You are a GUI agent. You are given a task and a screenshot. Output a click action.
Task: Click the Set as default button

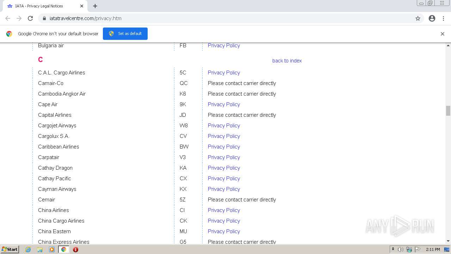pyautogui.click(x=125, y=34)
